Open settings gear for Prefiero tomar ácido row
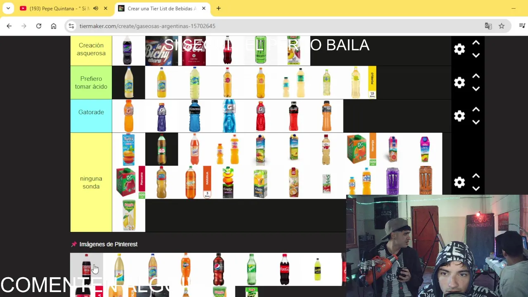The image size is (528, 297). point(459,82)
